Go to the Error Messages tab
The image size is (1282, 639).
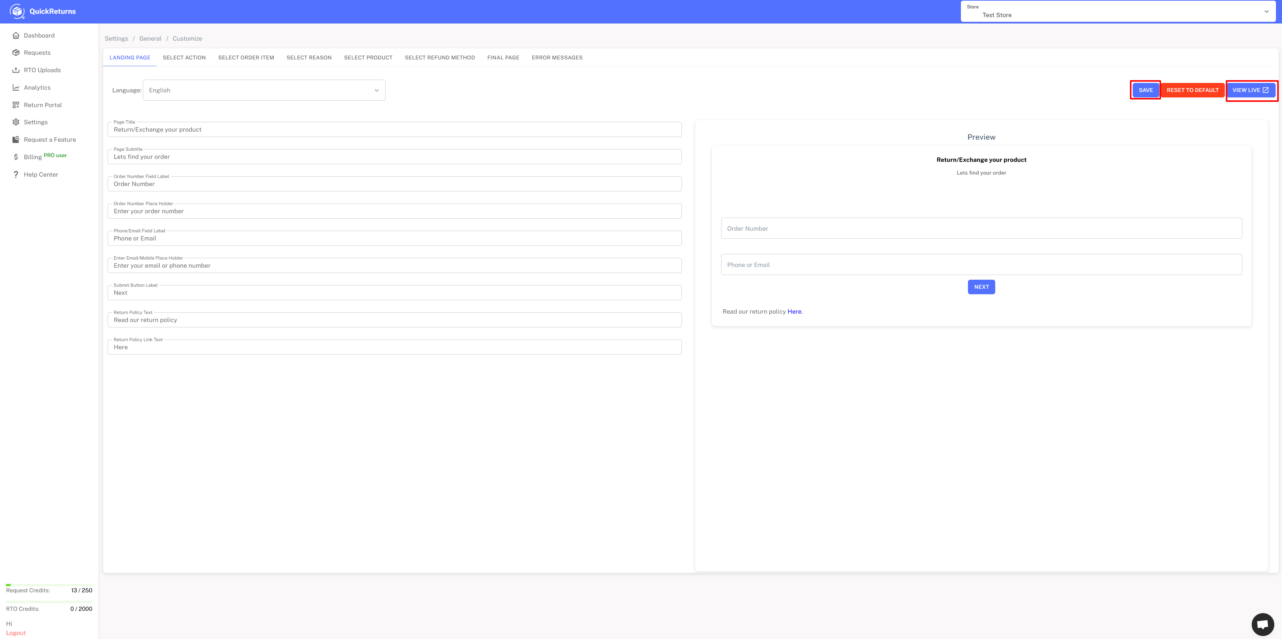557,58
